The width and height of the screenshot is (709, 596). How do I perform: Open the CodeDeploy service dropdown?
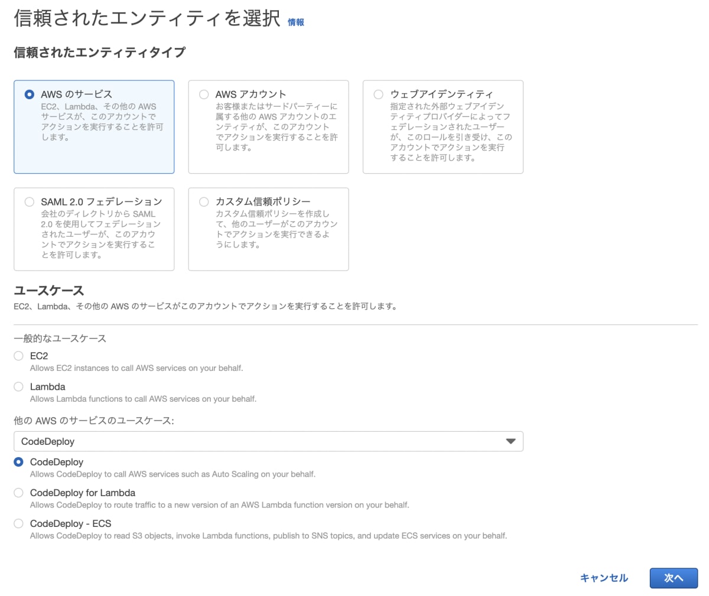pos(268,441)
